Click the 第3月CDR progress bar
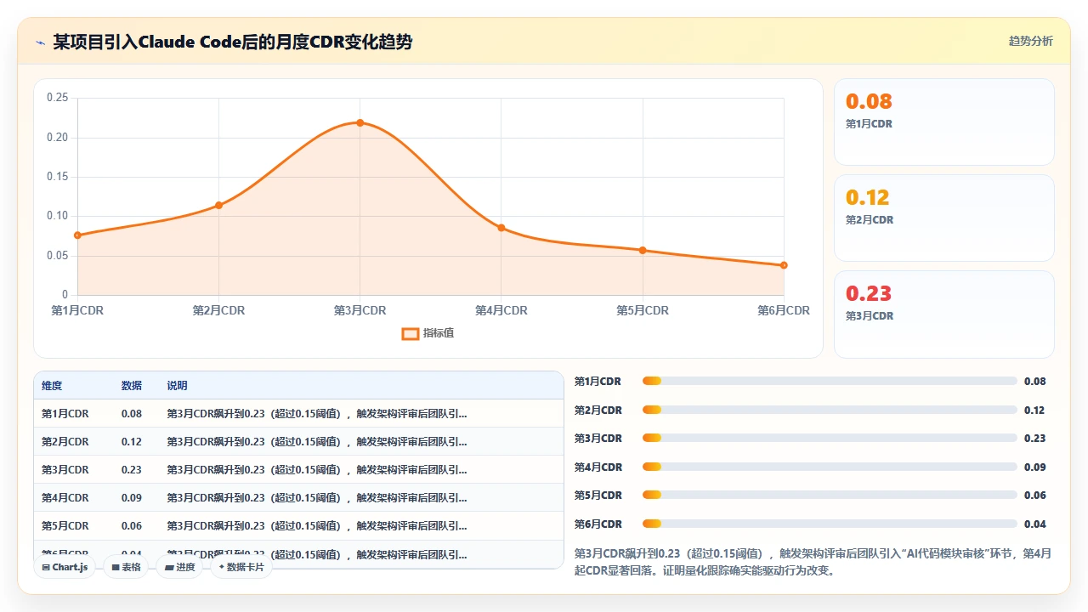The width and height of the screenshot is (1088, 612). coord(830,438)
